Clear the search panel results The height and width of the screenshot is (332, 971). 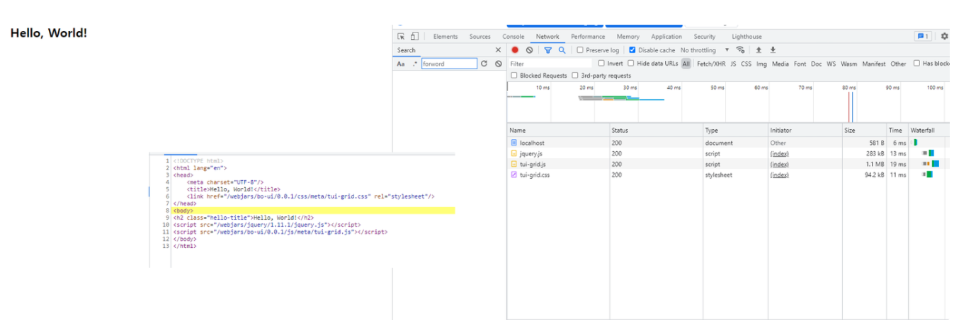click(x=499, y=64)
